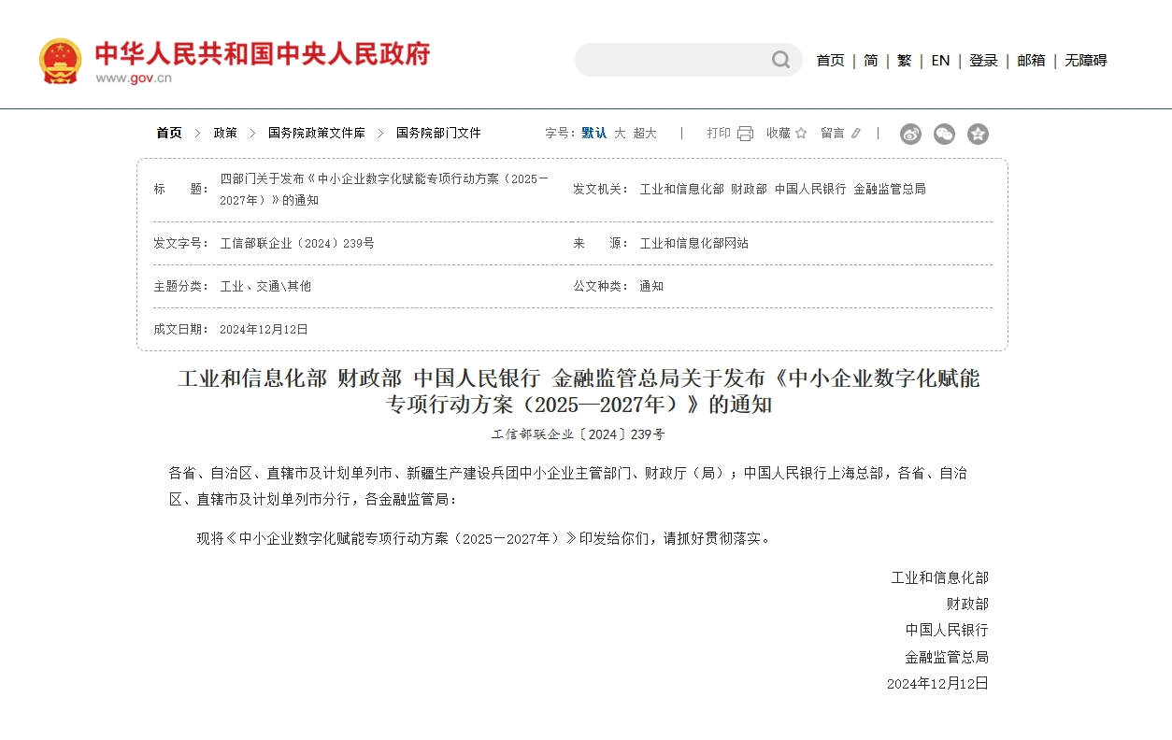Share via Weibo icon
The image size is (1172, 740).
(910, 135)
